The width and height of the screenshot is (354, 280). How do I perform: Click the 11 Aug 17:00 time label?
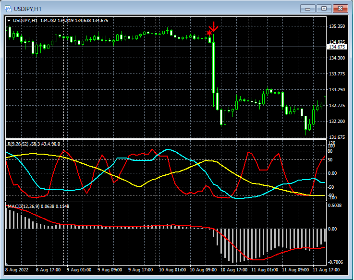click(326, 270)
